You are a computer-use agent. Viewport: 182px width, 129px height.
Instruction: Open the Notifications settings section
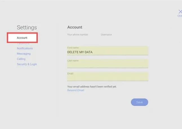(x=25, y=48)
